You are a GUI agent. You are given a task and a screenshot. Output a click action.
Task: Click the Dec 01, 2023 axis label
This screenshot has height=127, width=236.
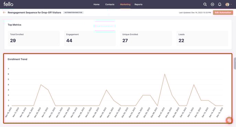(117, 112)
